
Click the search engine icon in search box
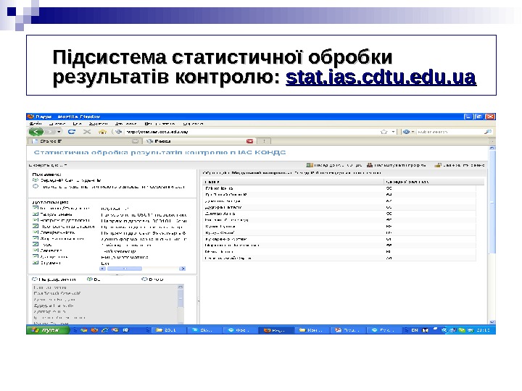pyautogui.click(x=406, y=132)
